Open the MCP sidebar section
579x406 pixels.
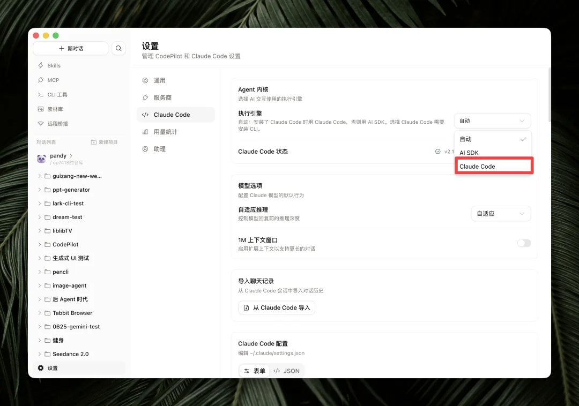click(x=52, y=80)
